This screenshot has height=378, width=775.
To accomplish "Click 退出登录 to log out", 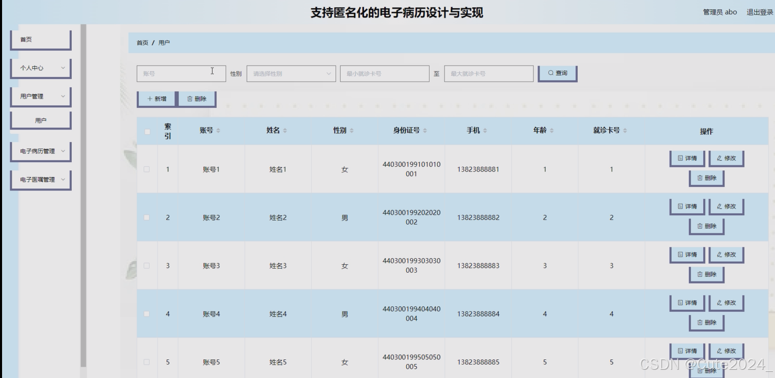I will (x=760, y=12).
